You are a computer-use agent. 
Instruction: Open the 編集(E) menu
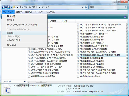click(19, 12)
